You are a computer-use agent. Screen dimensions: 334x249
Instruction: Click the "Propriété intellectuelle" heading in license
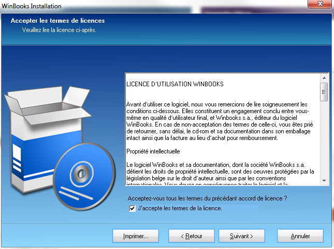pyautogui.click(x=153, y=151)
